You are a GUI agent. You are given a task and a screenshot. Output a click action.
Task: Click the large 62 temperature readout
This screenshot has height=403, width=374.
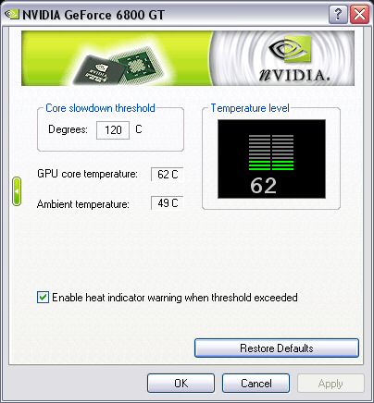pos(263,186)
